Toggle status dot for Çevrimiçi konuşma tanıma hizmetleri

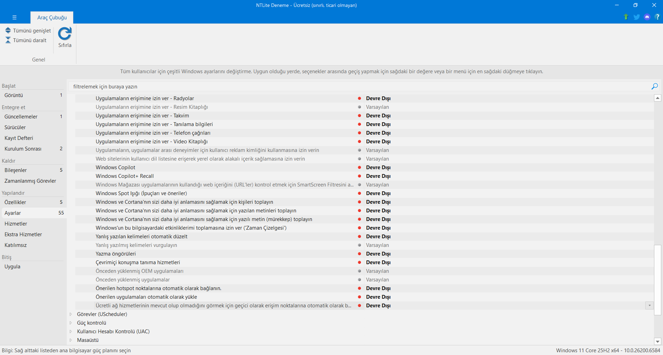point(359,262)
